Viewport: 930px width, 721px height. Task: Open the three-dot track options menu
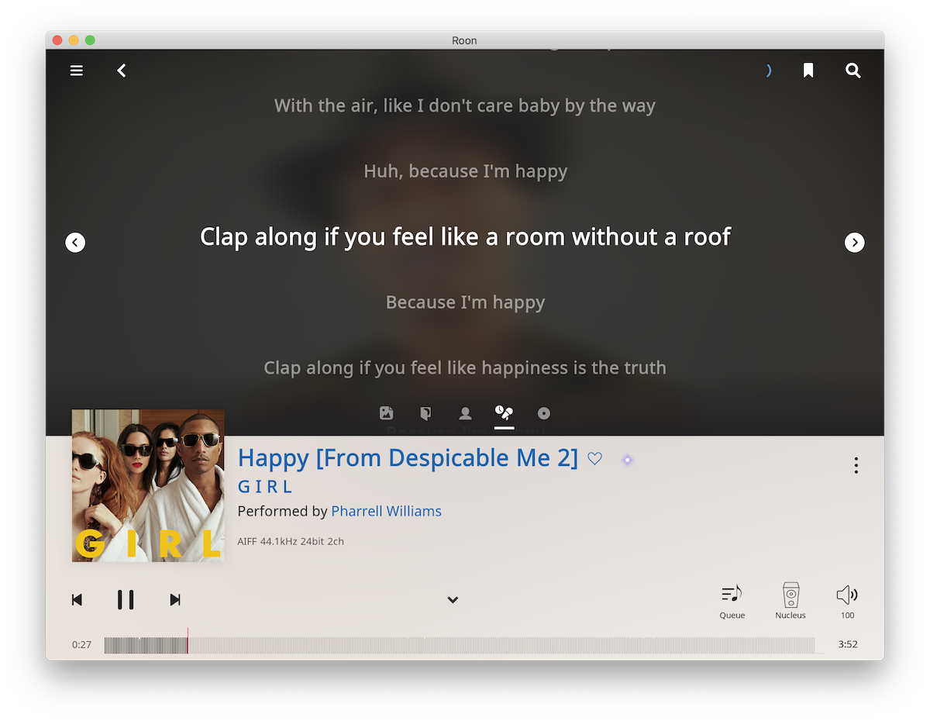tap(856, 465)
